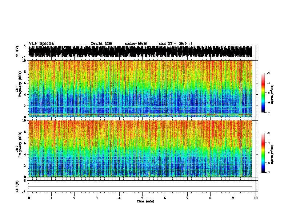Click the flat ch.3 voltage trace line
Viewport: 288px width, 222px height.
pos(140,186)
